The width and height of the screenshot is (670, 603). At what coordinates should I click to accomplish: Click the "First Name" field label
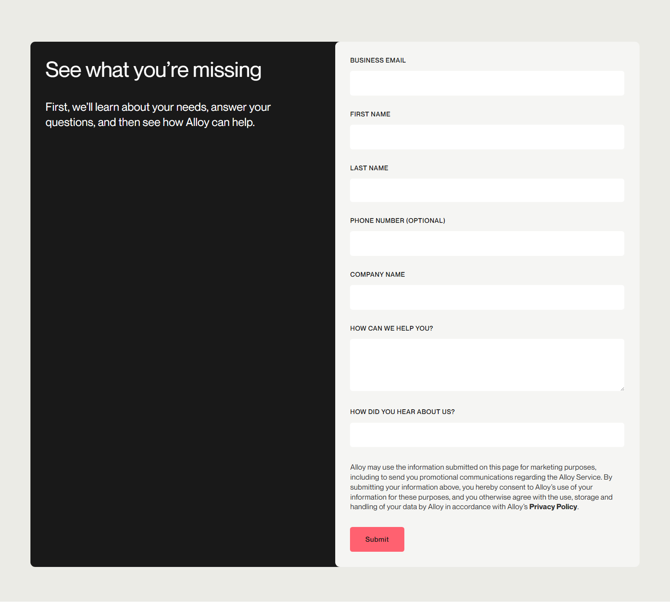(x=370, y=114)
